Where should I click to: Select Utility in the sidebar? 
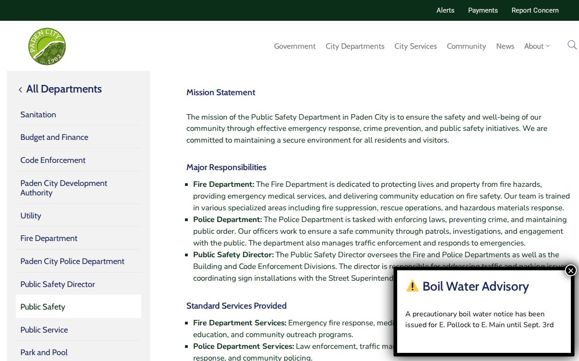78,216
